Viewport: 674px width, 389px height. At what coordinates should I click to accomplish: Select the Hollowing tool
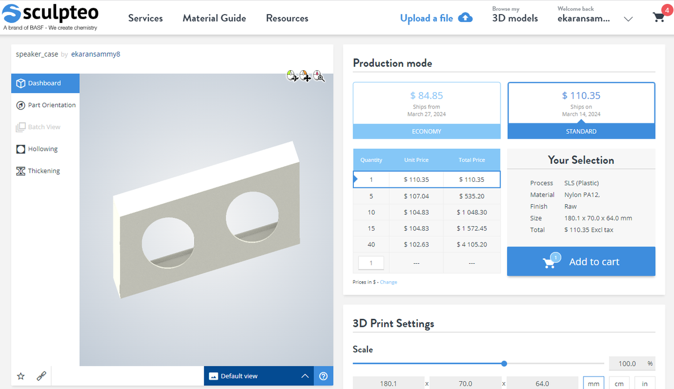[x=42, y=149]
